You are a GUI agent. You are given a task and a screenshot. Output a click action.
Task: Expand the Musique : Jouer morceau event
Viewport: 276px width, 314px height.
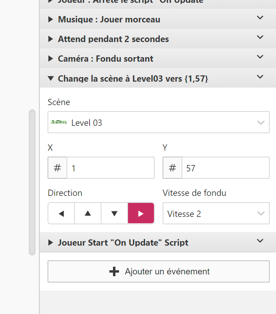(50, 20)
